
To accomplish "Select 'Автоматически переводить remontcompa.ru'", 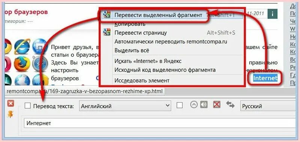I will point(172,42).
